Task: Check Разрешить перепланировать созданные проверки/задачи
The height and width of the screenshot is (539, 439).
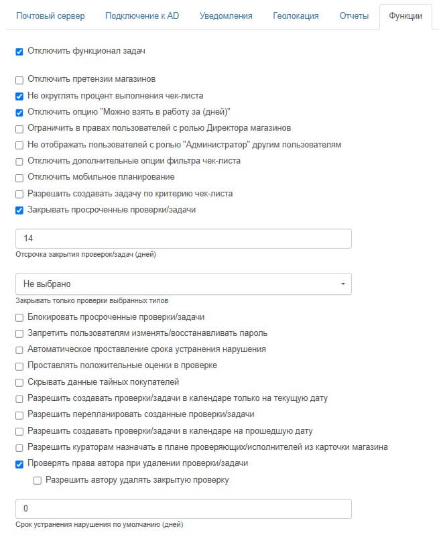Action: tap(19, 415)
